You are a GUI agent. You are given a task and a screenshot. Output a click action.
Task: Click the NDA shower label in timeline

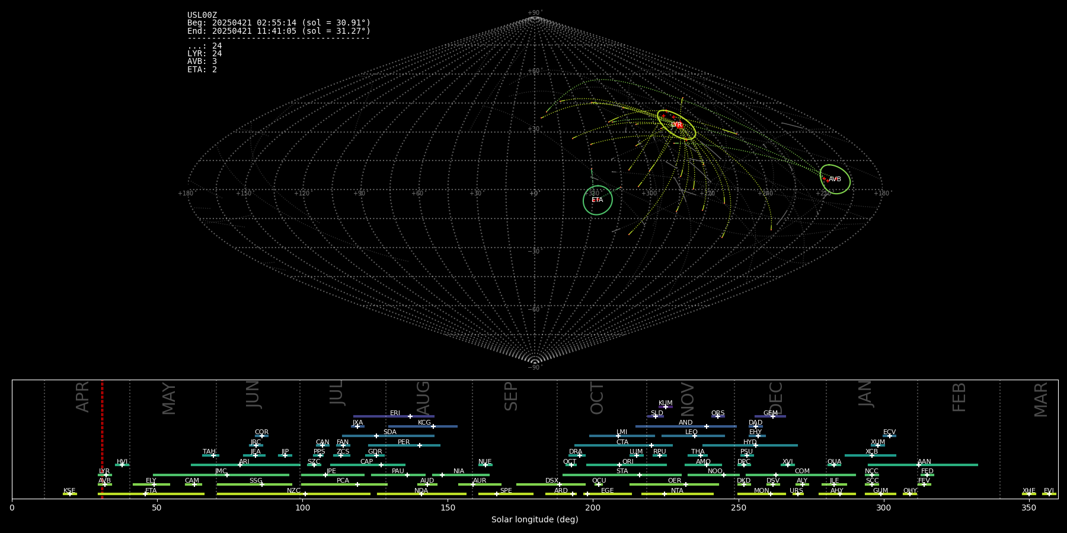point(421,491)
